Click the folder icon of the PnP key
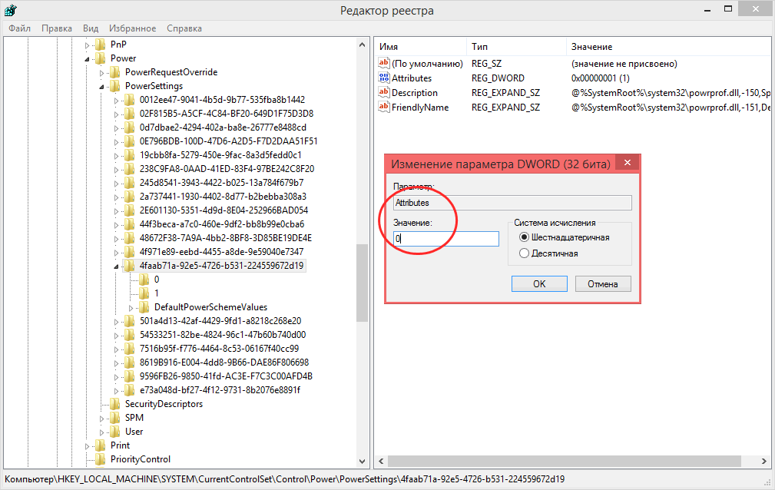 pos(101,45)
